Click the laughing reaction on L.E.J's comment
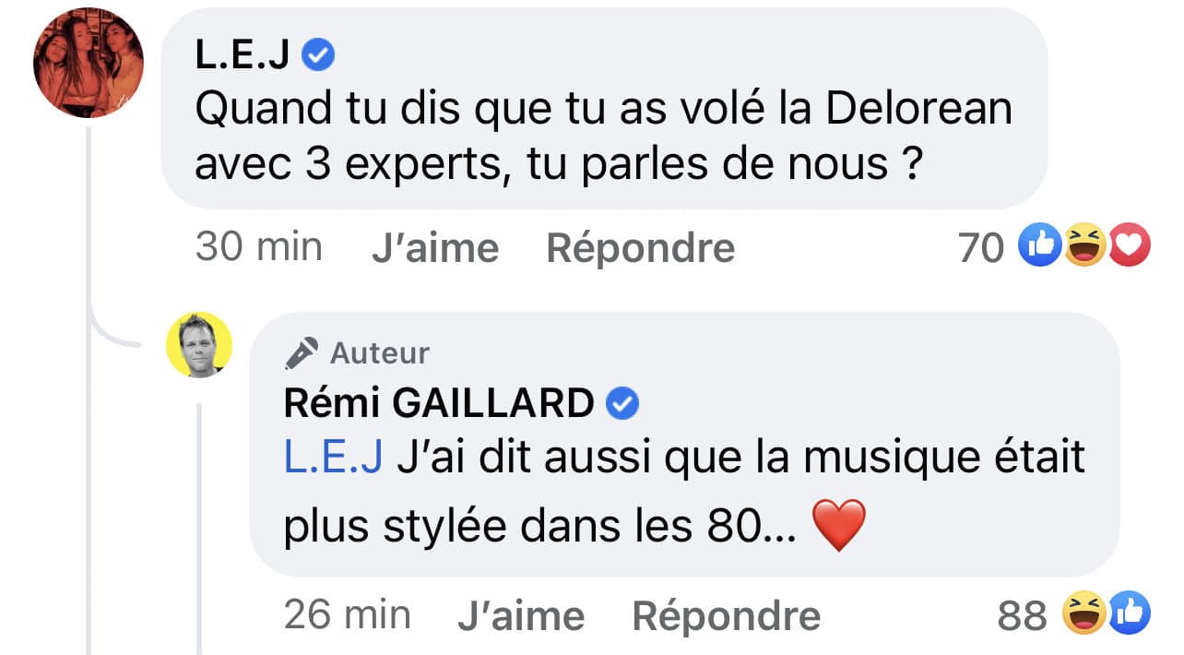Viewport: 1184px width, 655px height. pyautogui.click(x=1085, y=246)
